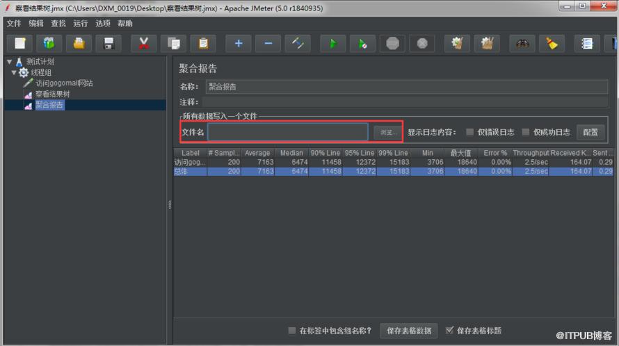Open the Templates icon in toolbar

(49, 43)
